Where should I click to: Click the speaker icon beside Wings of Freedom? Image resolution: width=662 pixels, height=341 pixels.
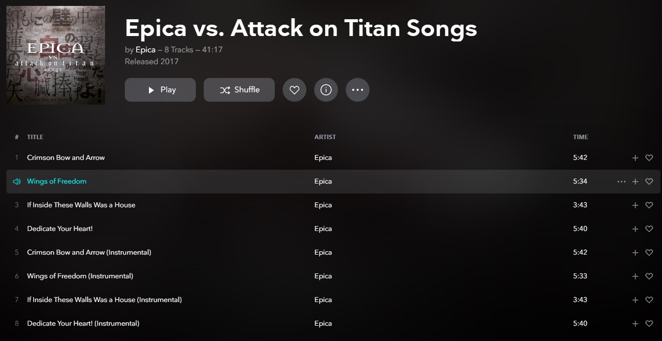pos(17,182)
